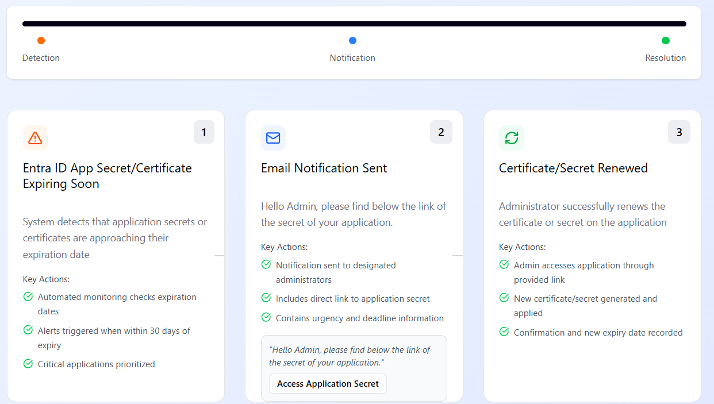Click the 'System detects that application secrets' description
Screen dimensions: 714x404
pyautogui.click(x=115, y=238)
